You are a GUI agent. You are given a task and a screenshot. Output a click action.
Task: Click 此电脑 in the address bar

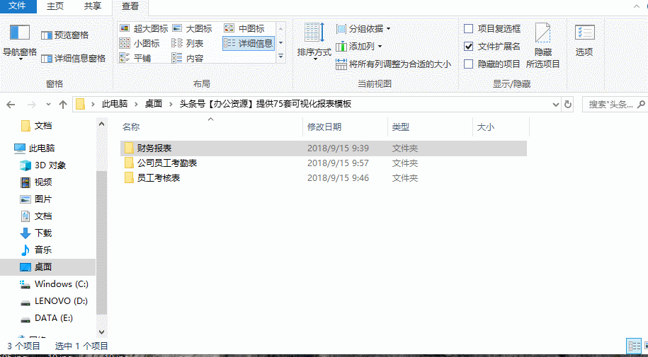tap(115, 104)
